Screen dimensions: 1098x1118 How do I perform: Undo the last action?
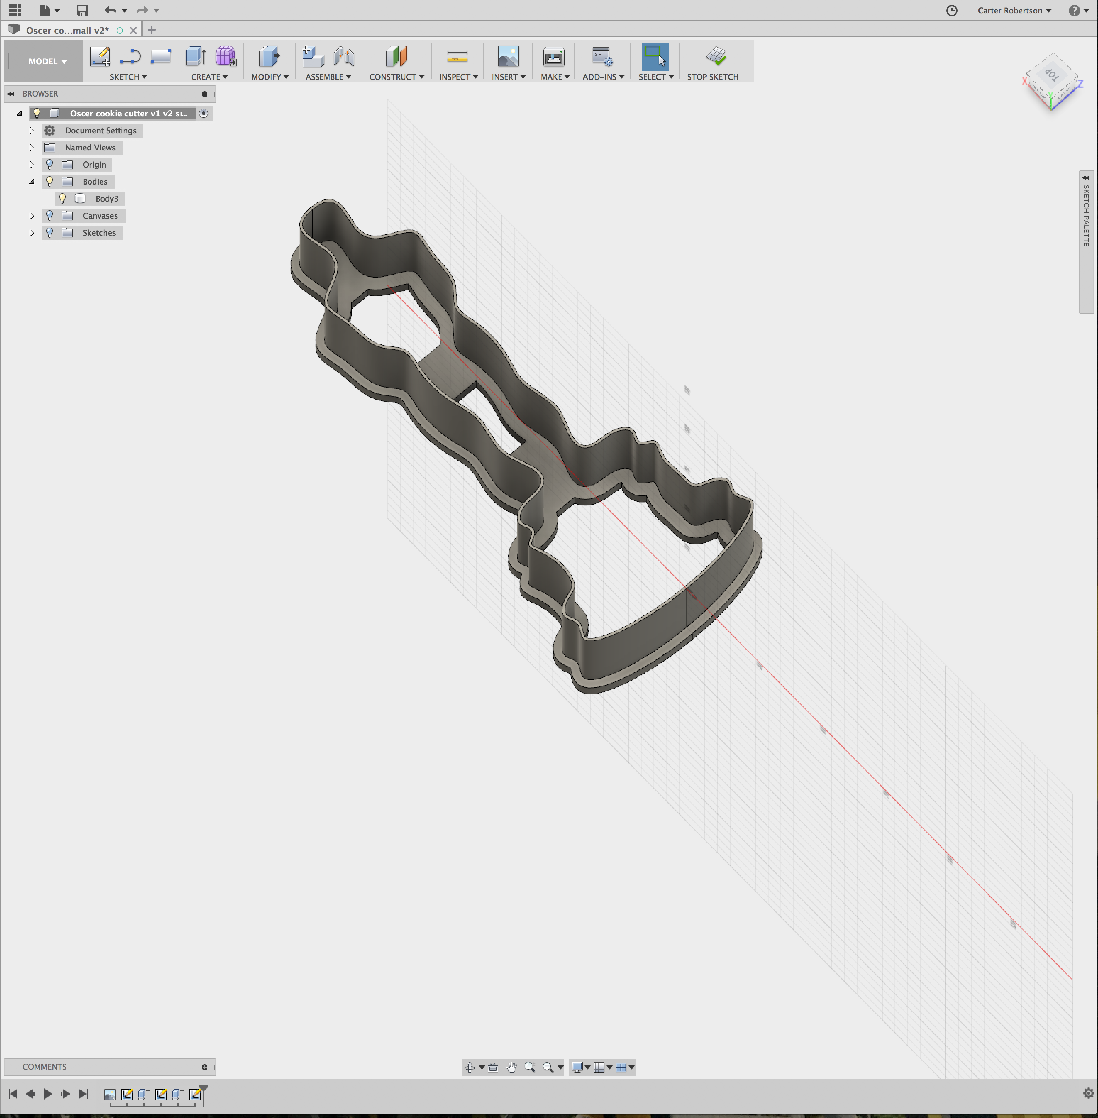[x=110, y=10]
